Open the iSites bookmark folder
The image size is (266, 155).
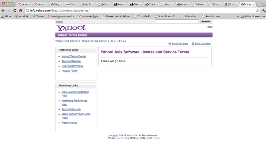6,16
